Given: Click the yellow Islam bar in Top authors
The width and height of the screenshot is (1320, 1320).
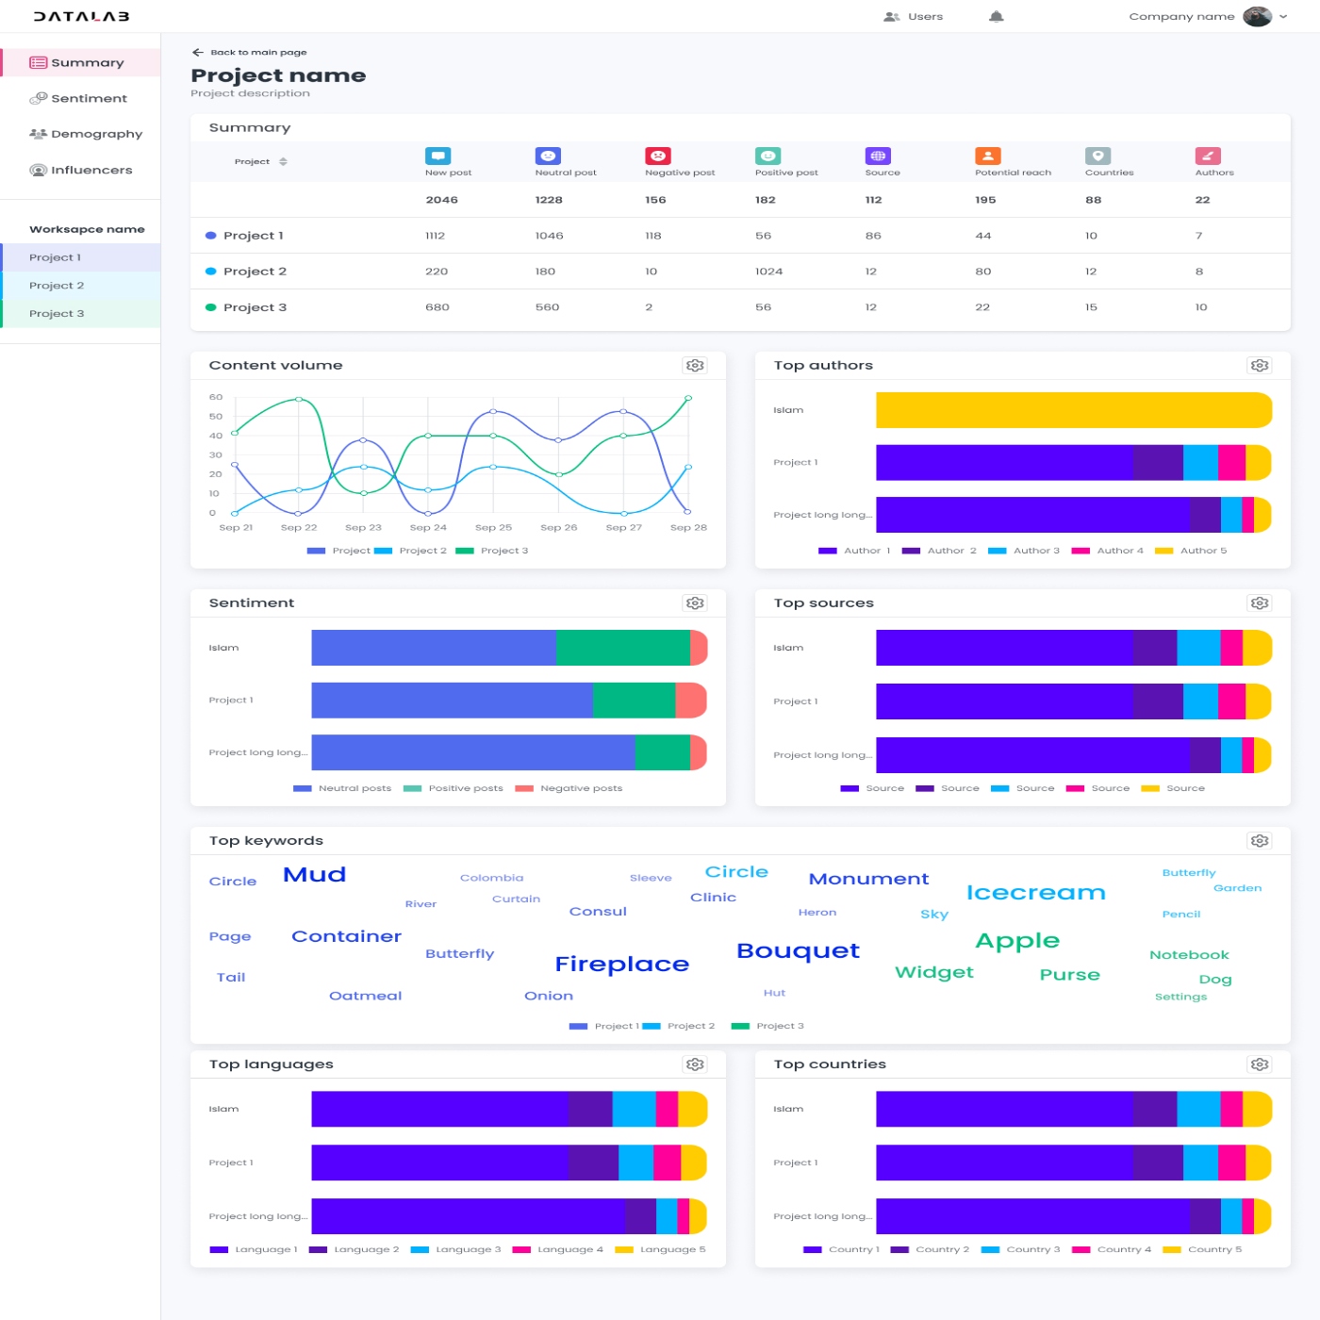Looking at the screenshot, I should tap(1074, 410).
